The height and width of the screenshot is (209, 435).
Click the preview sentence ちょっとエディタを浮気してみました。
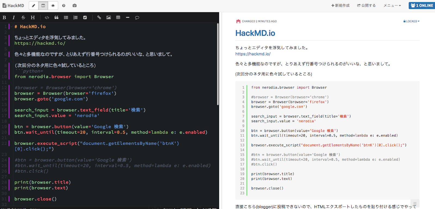click(x=272, y=48)
